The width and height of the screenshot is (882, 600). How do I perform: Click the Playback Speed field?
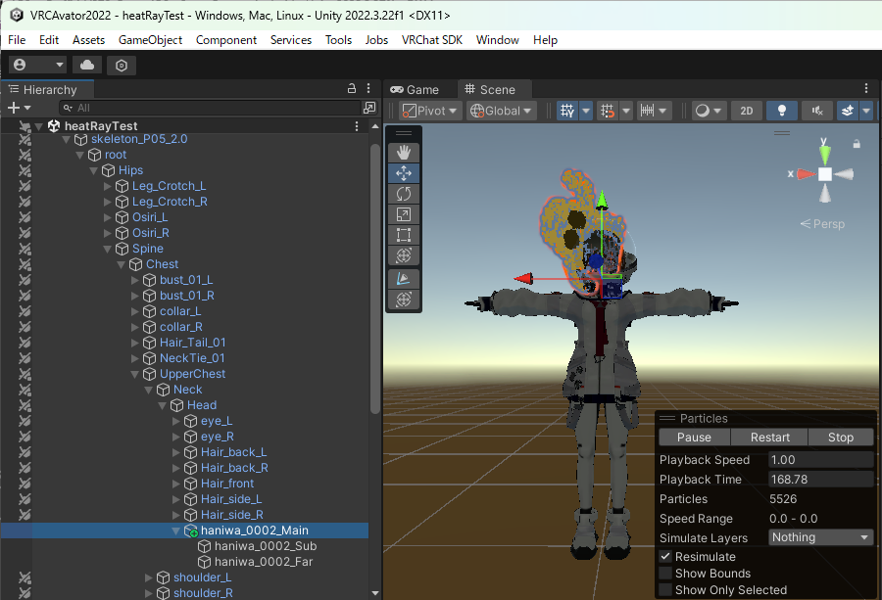tap(819, 460)
